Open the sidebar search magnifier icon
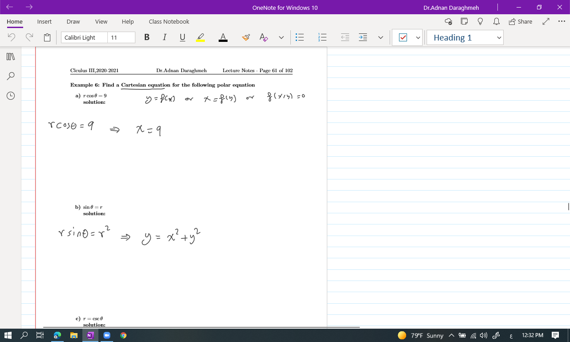 coord(11,76)
